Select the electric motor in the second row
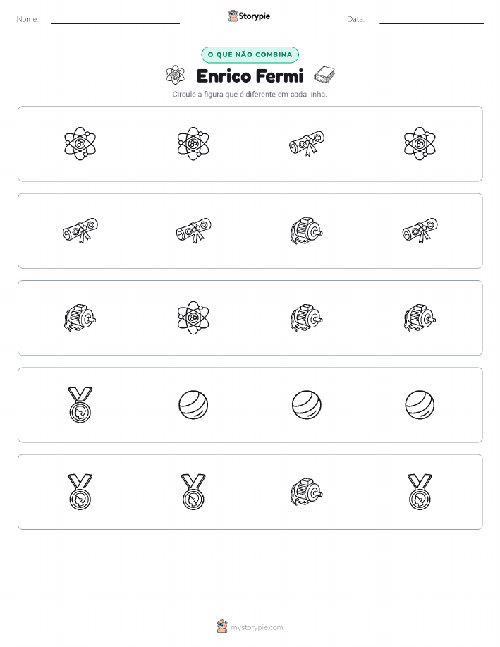Viewport: 500px width, 647px height. 307,231
